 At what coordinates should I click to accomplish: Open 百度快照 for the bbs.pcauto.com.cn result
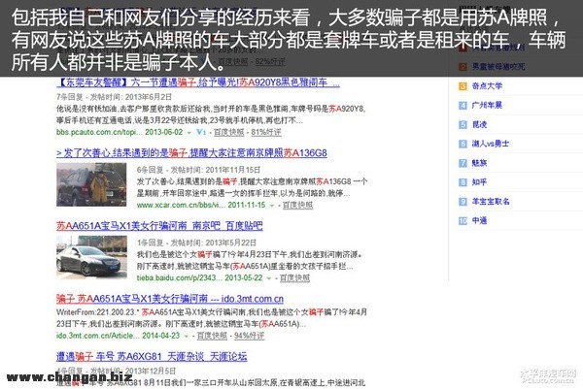pos(226,130)
